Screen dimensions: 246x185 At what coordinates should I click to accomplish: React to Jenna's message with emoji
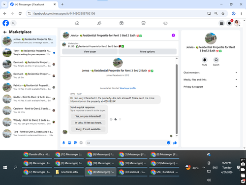111,119
